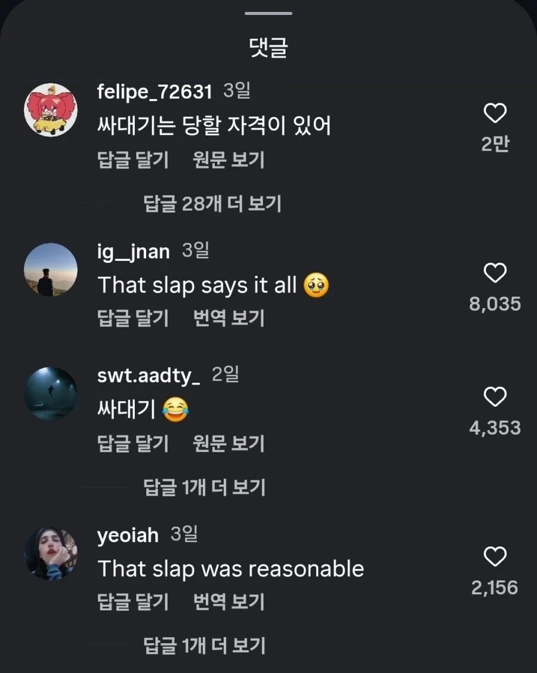Tap 답글 달기 under ig__jnan's comment
Image resolution: width=537 pixels, height=673 pixels.
click(133, 318)
